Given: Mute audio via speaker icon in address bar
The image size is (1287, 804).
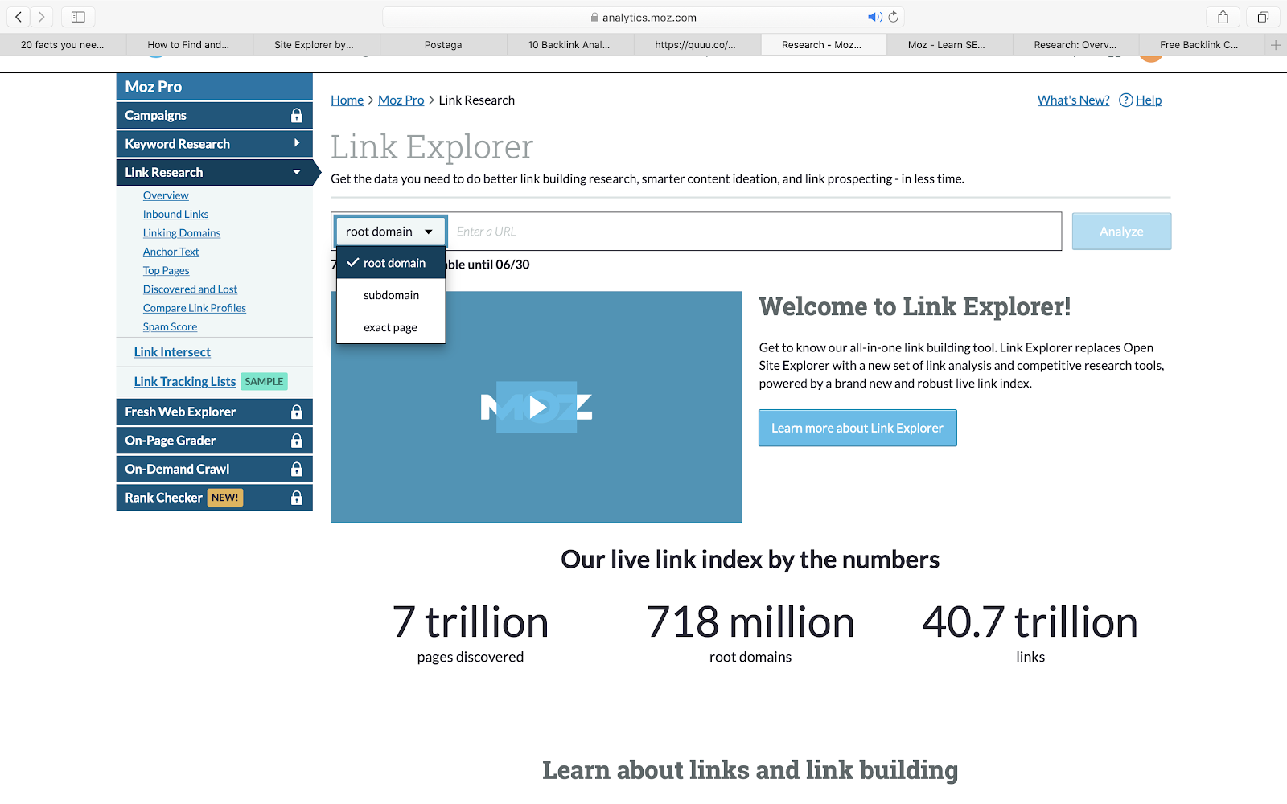Looking at the screenshot, I should (874, 17).
